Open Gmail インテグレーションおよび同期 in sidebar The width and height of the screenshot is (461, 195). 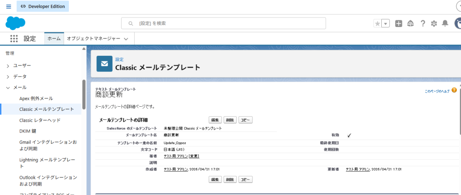coord(48,145)
